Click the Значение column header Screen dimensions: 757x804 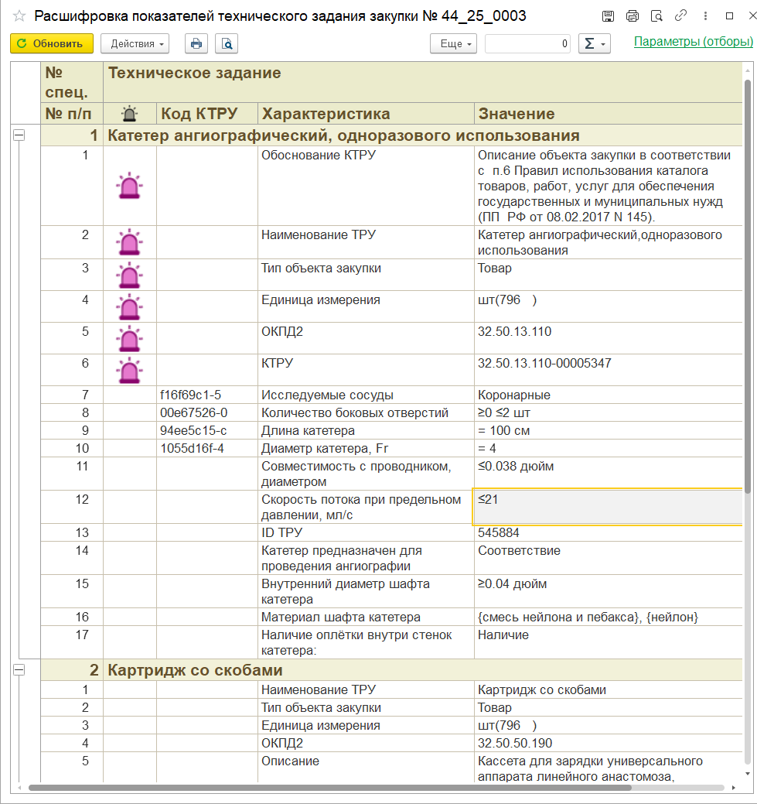click(609, 113)
